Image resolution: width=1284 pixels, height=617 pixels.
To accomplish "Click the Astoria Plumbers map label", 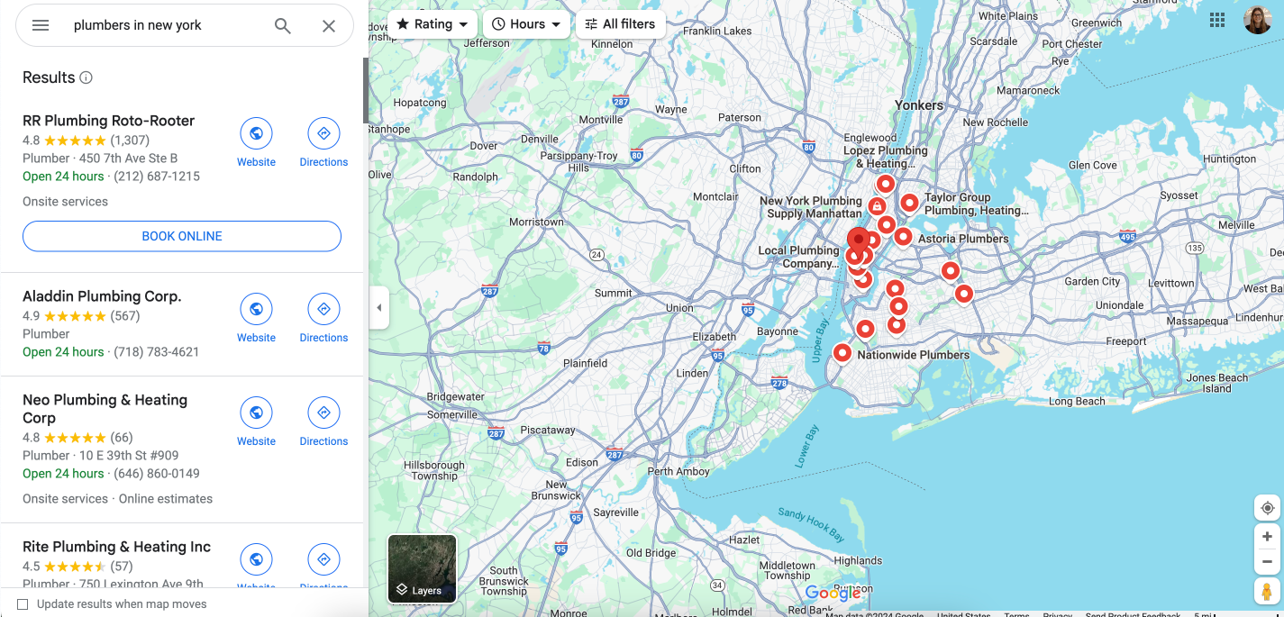I will point(963,239).
